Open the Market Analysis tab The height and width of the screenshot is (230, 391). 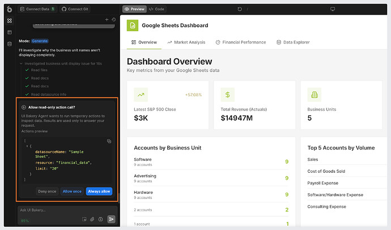[x=187, y=42]
